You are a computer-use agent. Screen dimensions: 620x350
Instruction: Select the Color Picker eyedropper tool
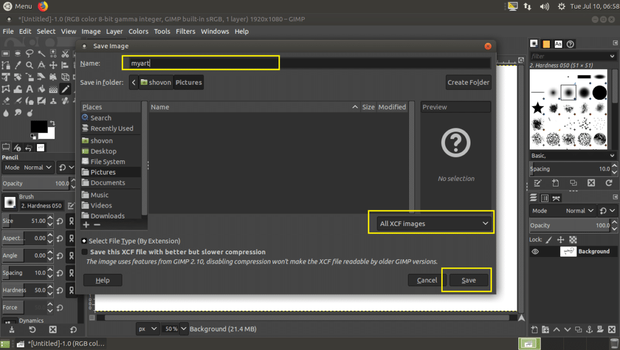tap(18, 65)
